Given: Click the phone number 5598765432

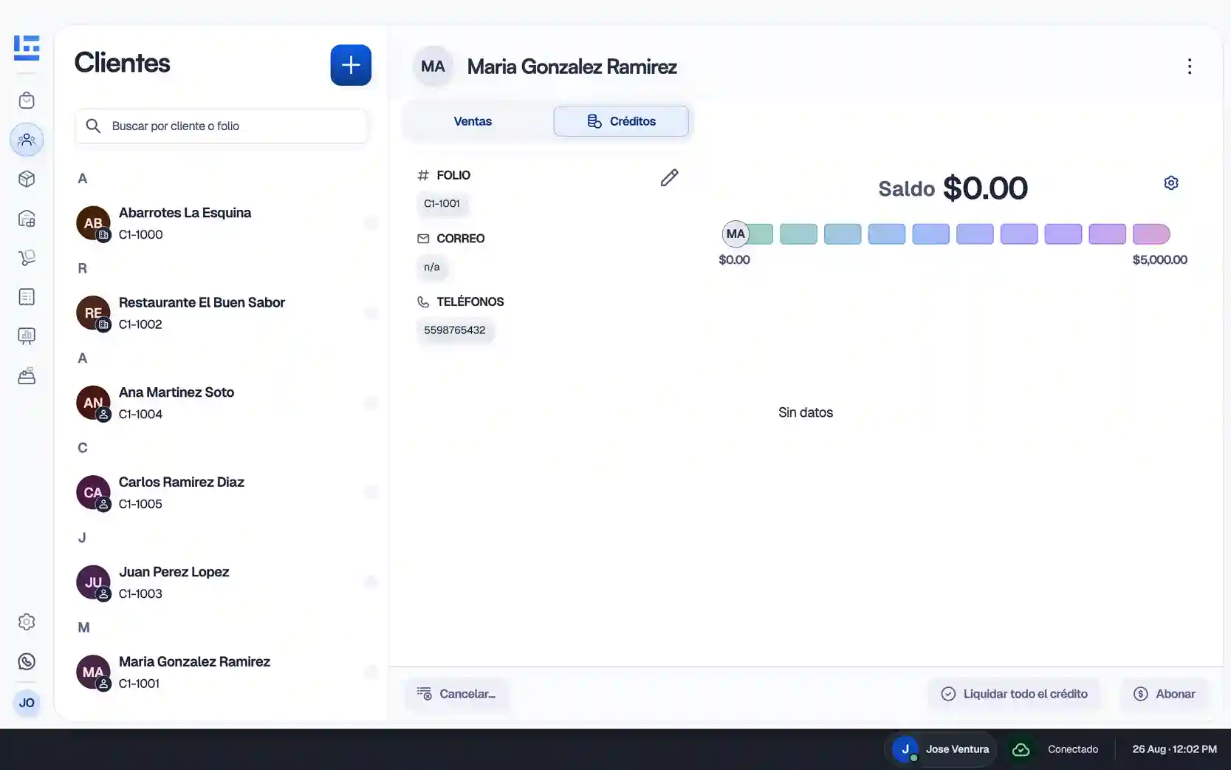Looking at the screenshot, I should click(x=455, y=330).
